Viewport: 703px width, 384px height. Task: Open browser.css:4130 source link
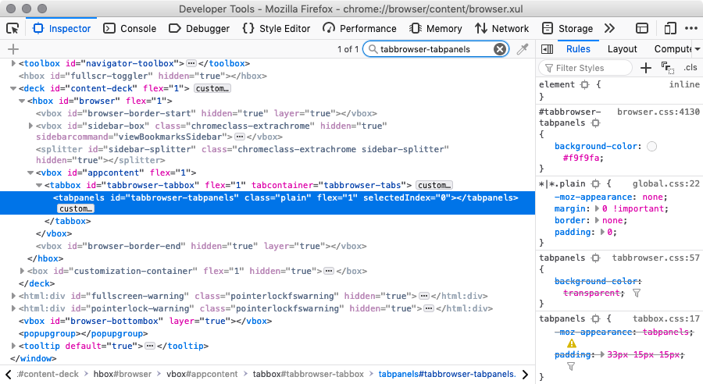[658, 112]
